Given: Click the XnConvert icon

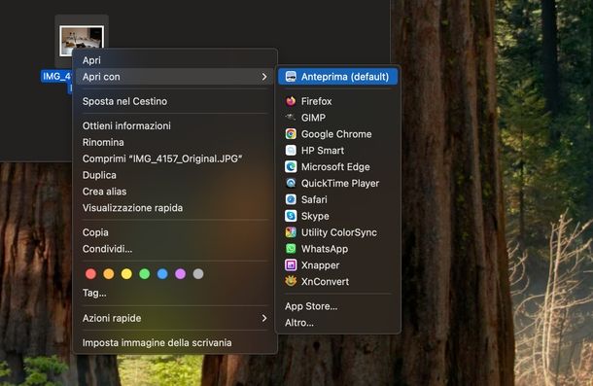Looking at the screenshot, I should pos(291,282).
